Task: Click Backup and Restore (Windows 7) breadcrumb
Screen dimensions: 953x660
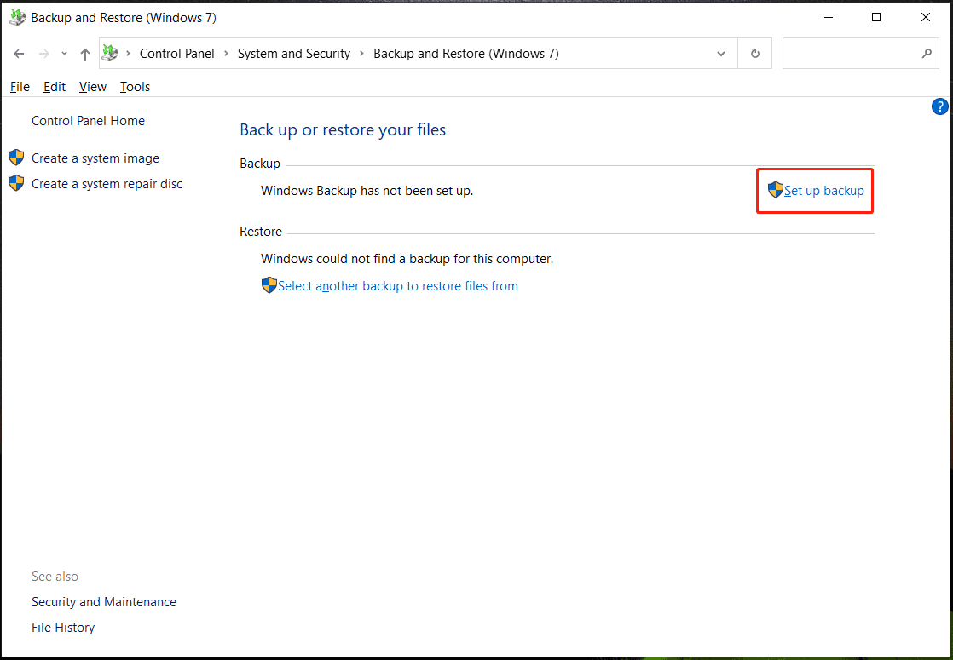Action: [466, 54]
